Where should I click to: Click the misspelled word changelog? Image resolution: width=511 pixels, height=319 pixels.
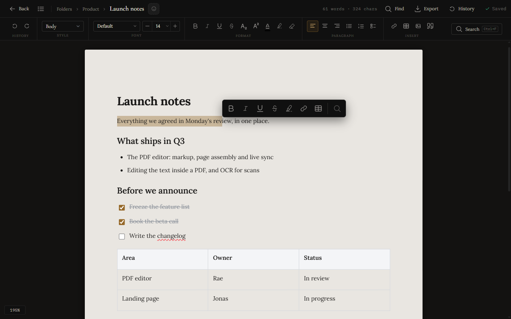click(x=171, y=236)
